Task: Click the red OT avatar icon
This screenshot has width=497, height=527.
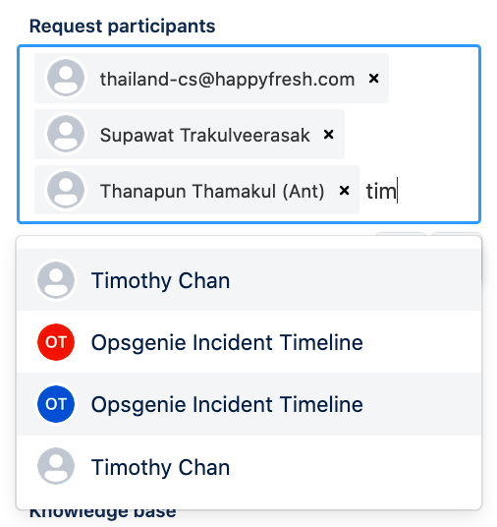Action: [x=56, y=342]
